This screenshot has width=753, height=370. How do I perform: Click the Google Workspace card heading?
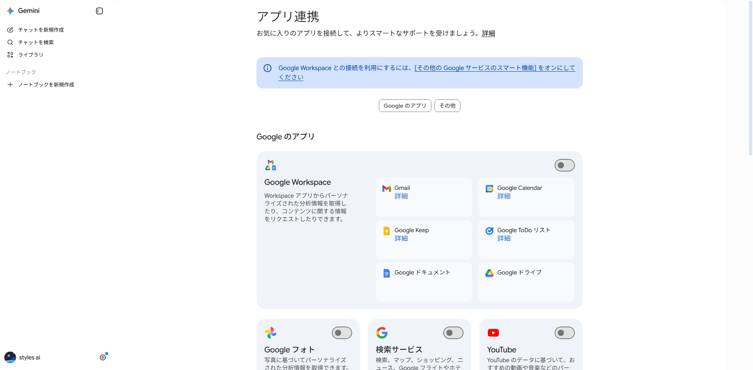click(298, 182)
